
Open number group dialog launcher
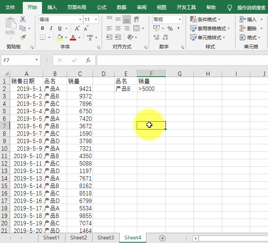(182, 47)
